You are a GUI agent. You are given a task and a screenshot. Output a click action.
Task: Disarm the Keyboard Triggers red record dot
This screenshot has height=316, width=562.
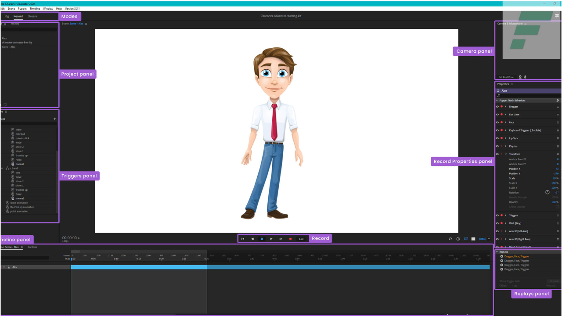(501, 130)
